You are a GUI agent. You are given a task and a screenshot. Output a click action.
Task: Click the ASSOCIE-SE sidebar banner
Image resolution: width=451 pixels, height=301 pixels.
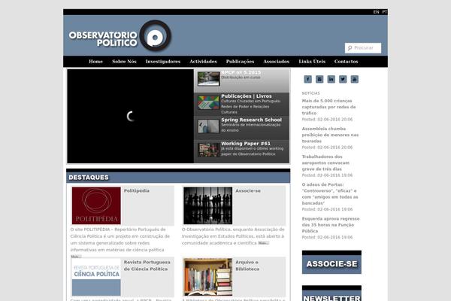coord(331,262)
